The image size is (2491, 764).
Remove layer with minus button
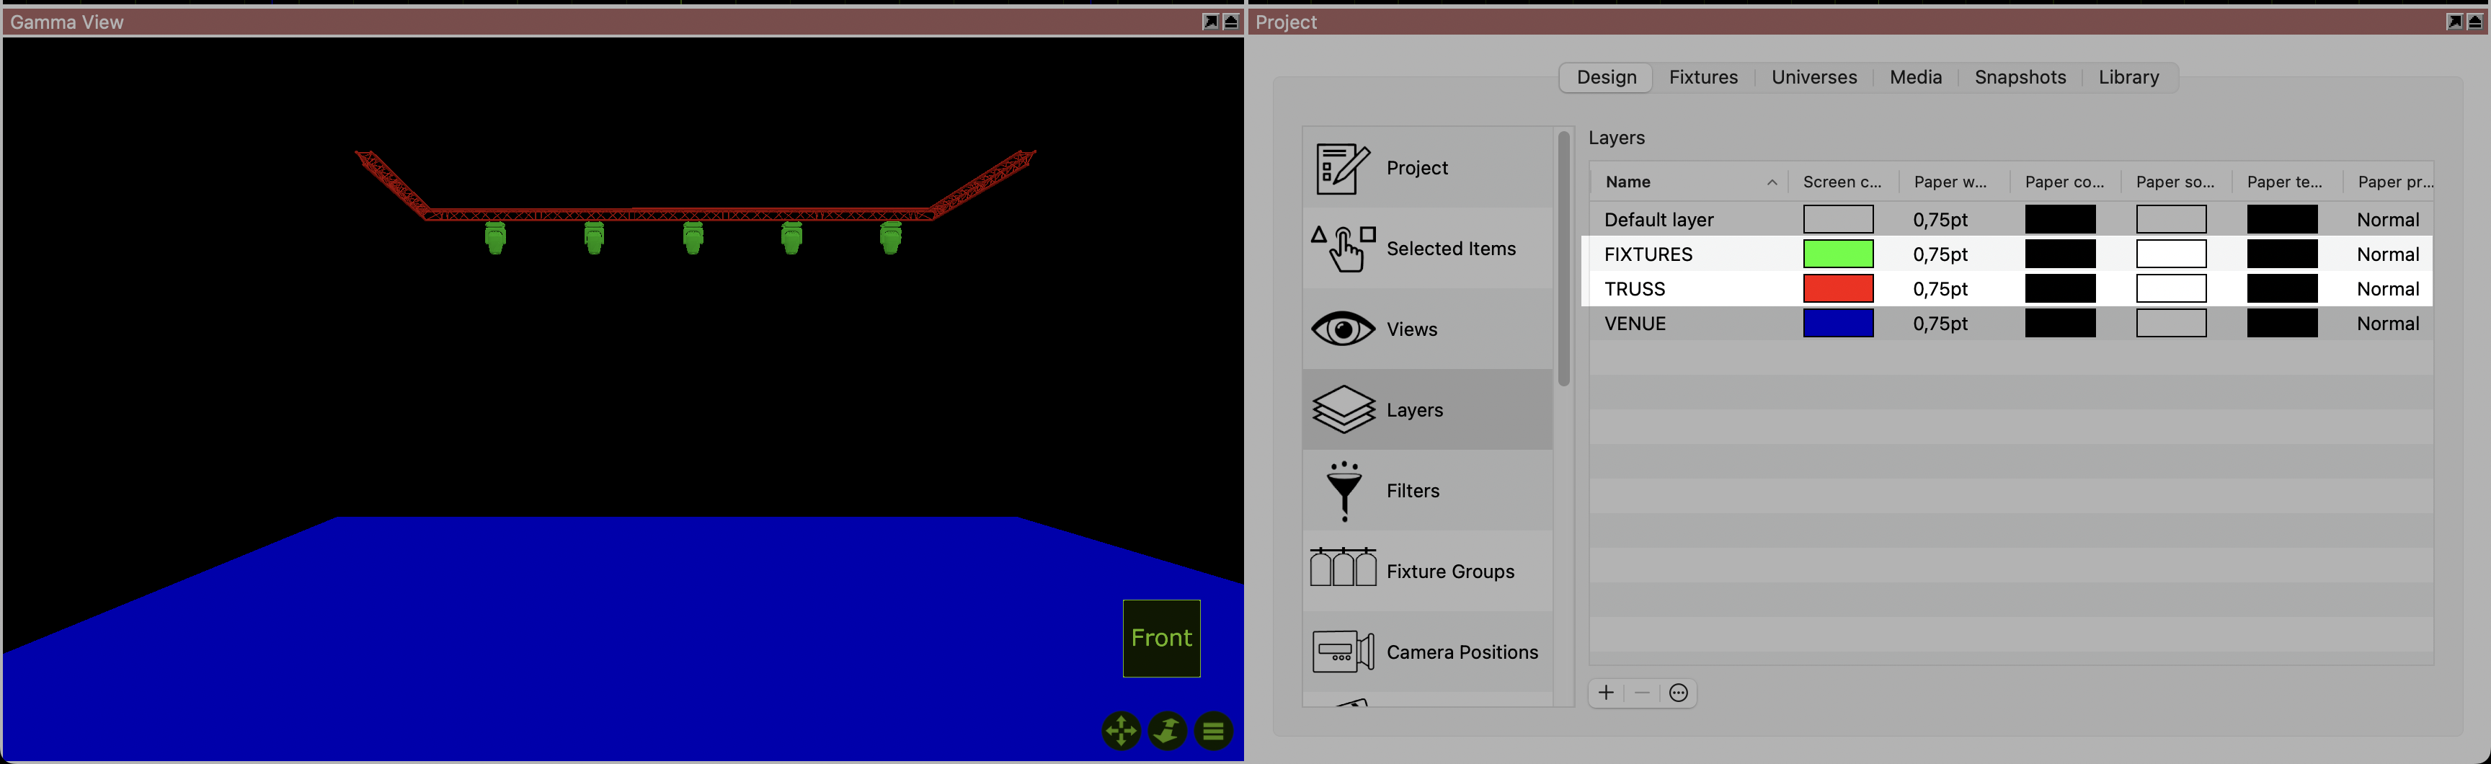1642,693
